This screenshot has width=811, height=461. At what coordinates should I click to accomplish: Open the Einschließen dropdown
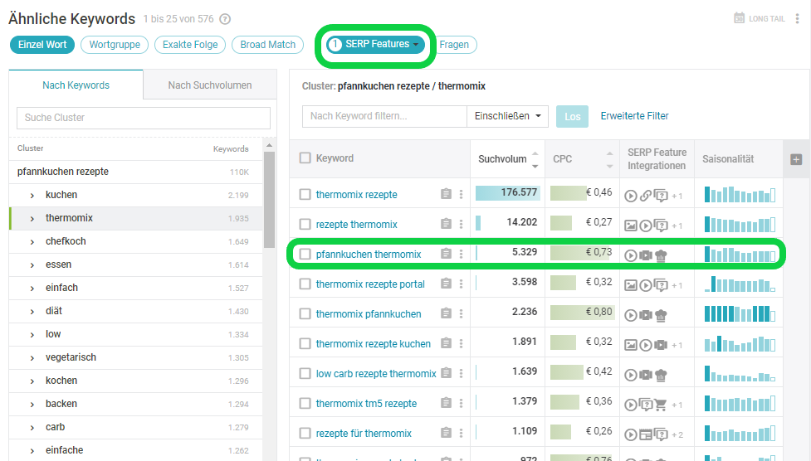pyautogui.click(x=507, y=116)
